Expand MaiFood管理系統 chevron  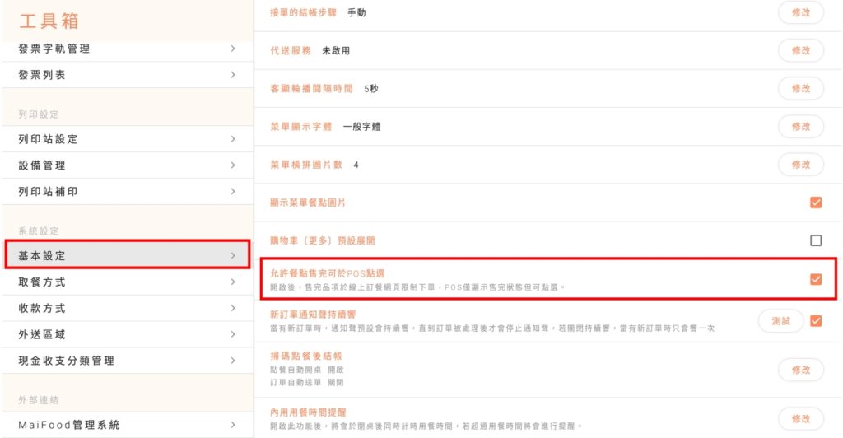[x=233, y=425]
